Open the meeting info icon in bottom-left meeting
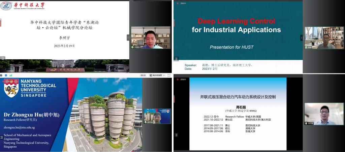The width and height of the screenshot is (345, 152). pos(2,75)
